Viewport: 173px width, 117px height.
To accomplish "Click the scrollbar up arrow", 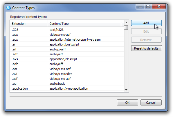I will click(126, 23).
